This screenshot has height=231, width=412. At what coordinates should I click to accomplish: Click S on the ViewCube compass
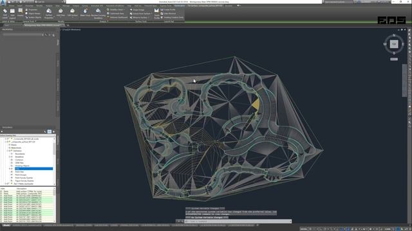(x=394, y=53)
